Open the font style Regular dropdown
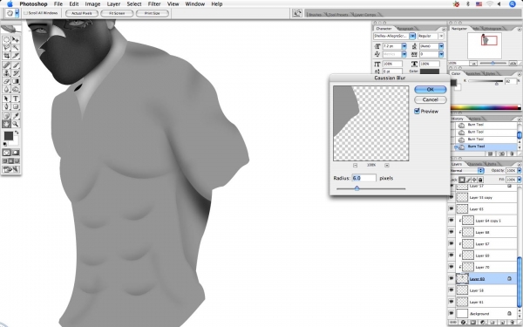 [x=441, y=36]
